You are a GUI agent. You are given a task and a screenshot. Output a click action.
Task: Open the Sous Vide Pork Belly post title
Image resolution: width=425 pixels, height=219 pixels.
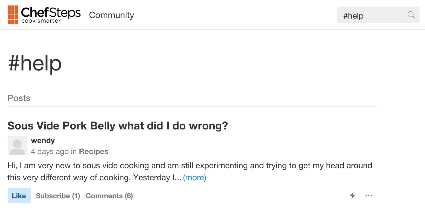(118, 126)
